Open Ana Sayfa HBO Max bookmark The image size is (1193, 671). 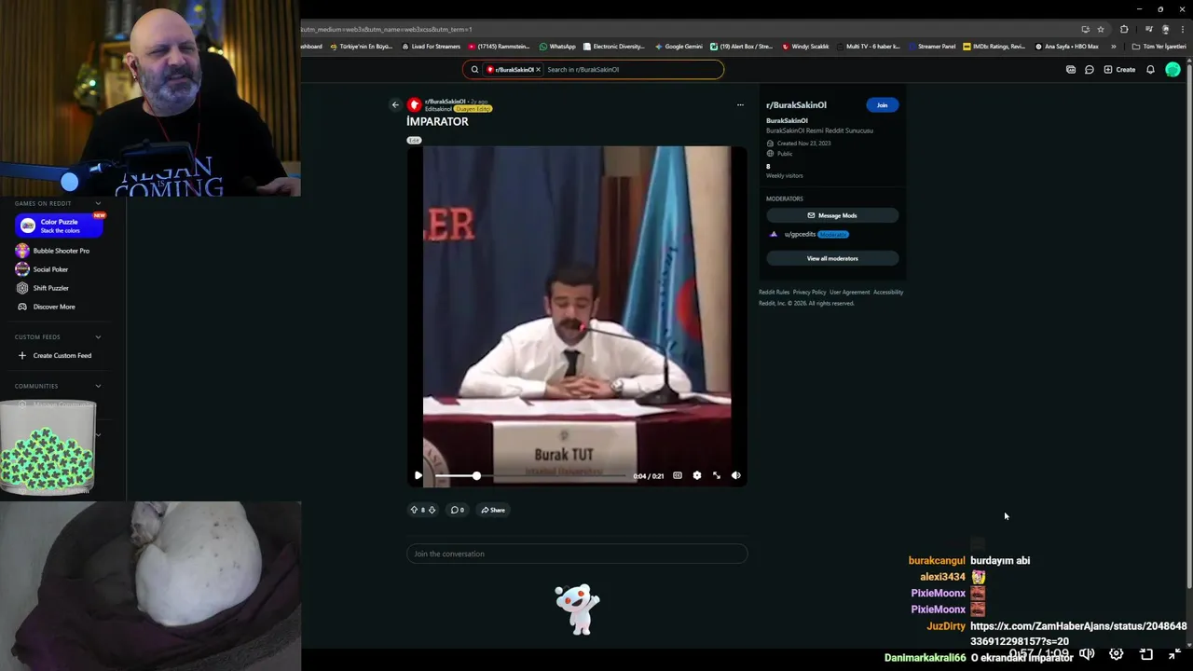coord(1067,46)
